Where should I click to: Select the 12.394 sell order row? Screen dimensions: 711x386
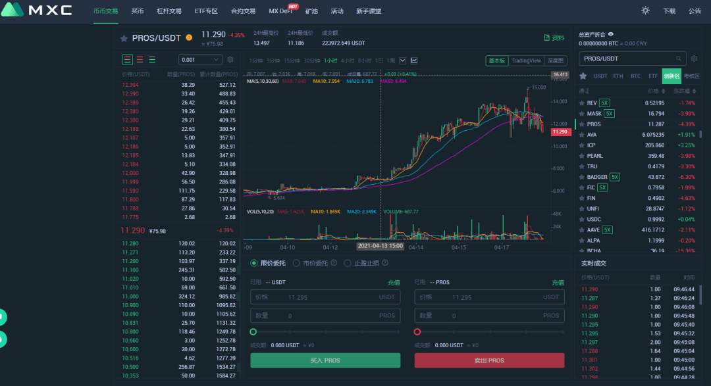click(178, 85)
